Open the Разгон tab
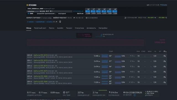Viewport: 177px width, 100px height. pyautogui.click(x=52, y=28)
